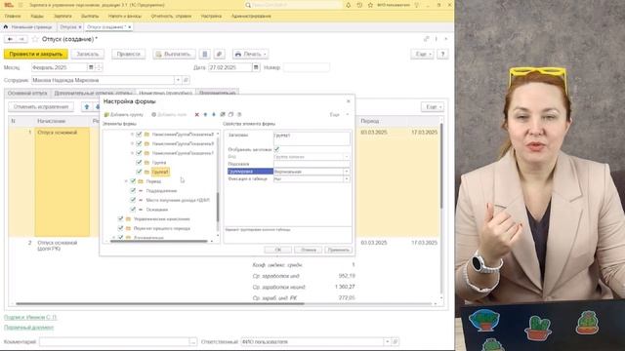Click the horizontal scrollbar of the accruals table

pos(159,304)
